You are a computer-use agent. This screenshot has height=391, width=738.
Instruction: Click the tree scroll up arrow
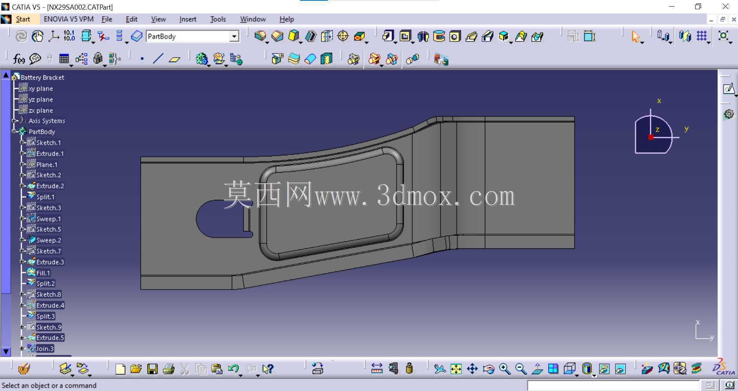tap(6, 75)
